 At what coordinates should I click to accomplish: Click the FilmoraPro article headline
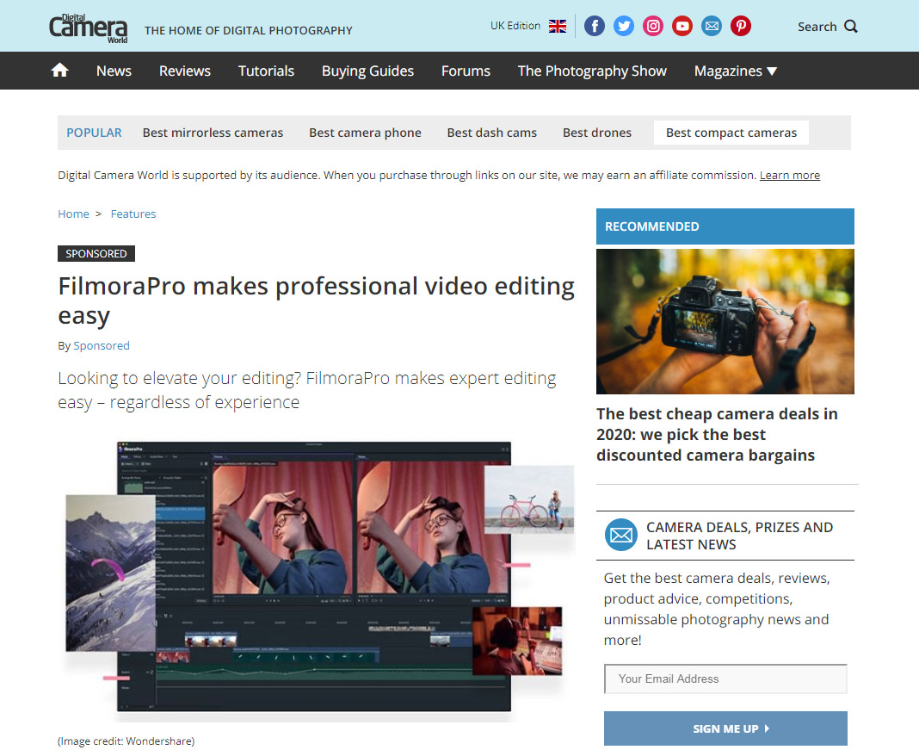[316, 301]
